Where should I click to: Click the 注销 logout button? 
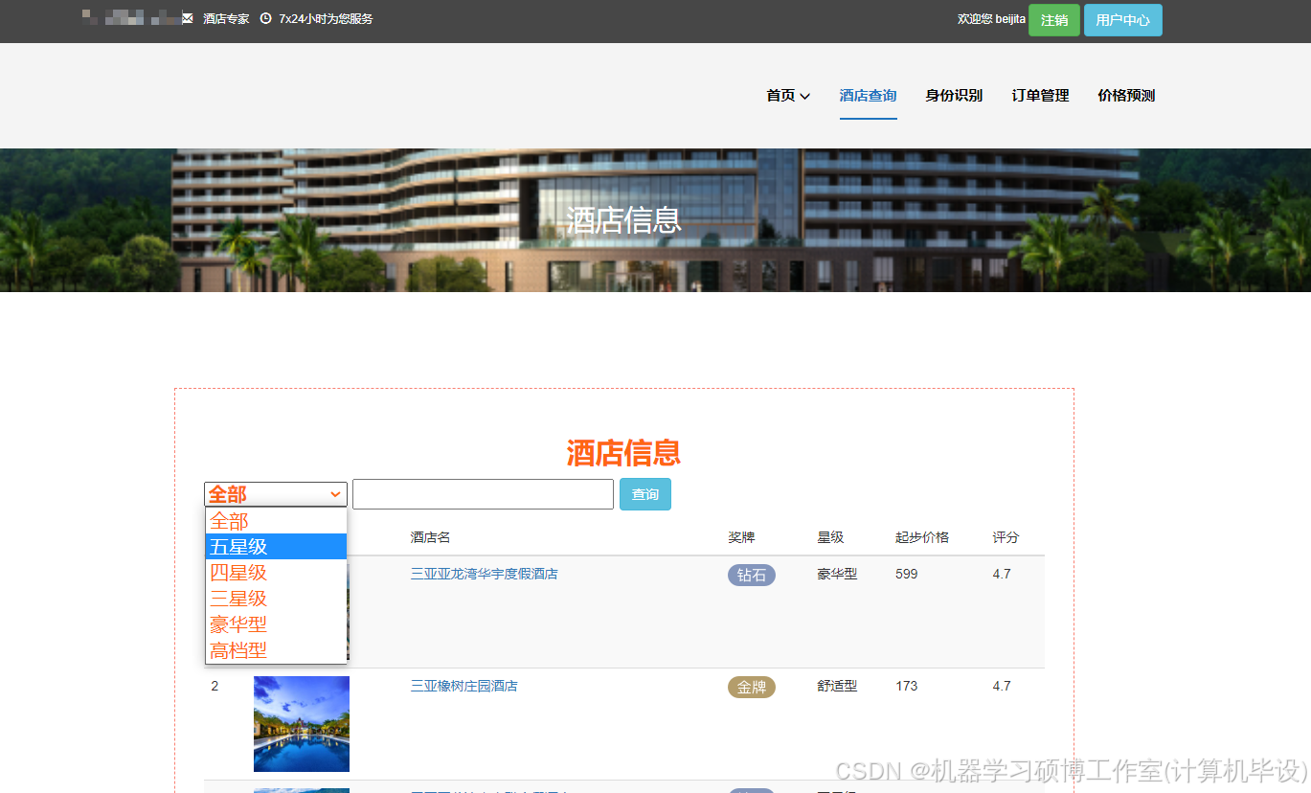point(1053,19)
